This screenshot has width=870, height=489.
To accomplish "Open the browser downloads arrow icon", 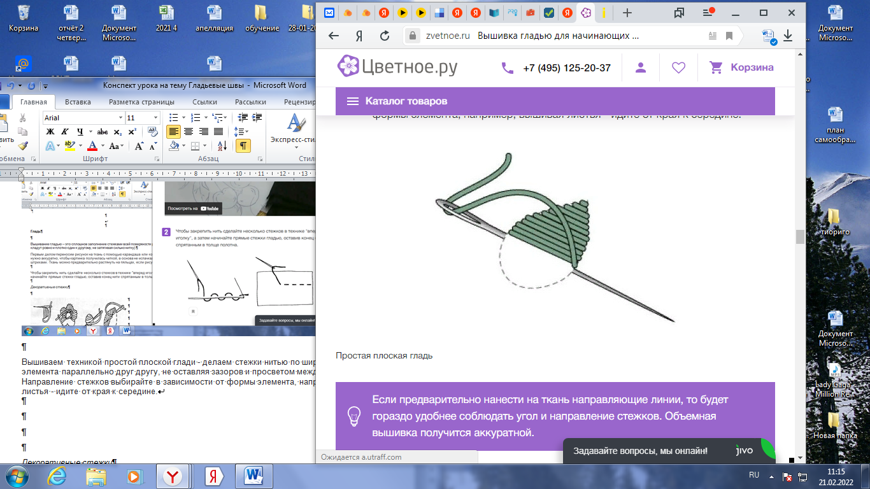I will tap(788, 36).
